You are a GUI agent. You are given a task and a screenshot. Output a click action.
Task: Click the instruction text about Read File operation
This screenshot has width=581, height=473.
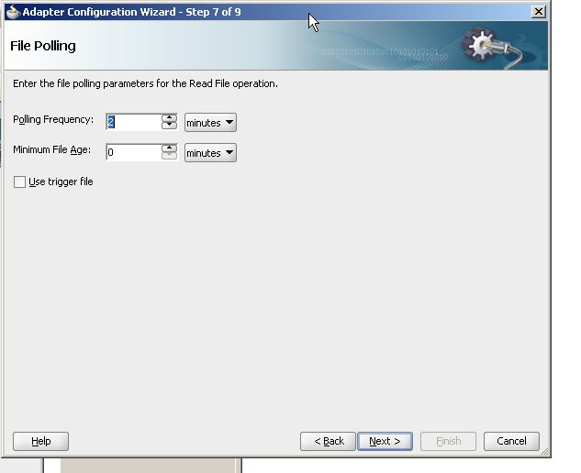[145, 83]
